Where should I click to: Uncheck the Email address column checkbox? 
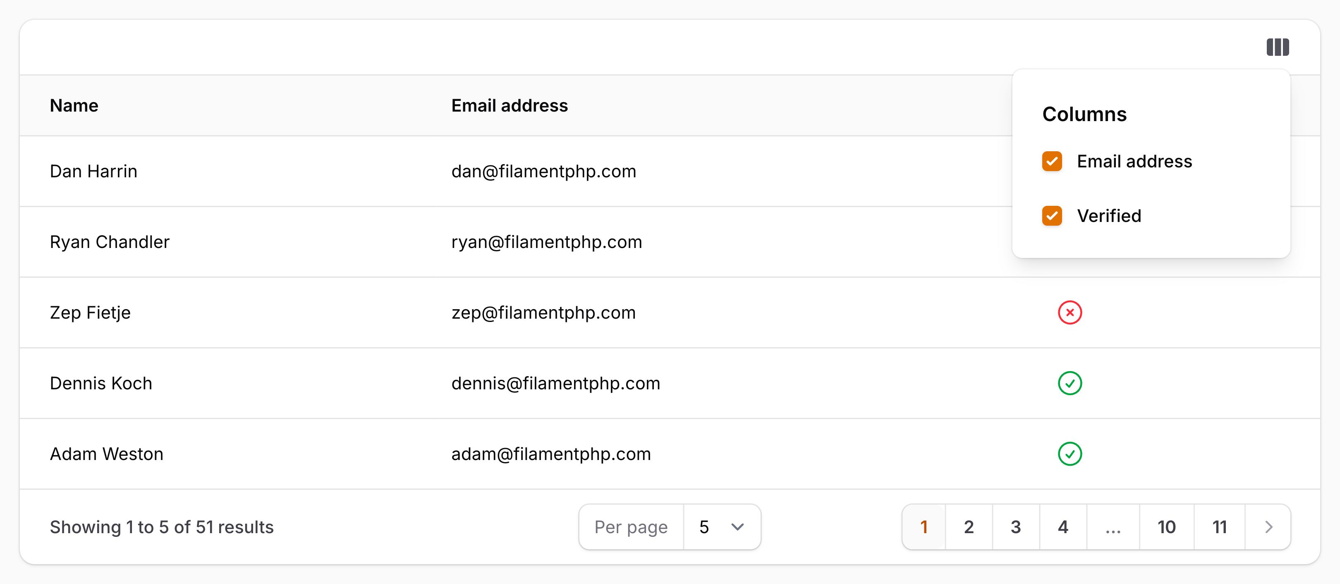(x=1052, y=161)
